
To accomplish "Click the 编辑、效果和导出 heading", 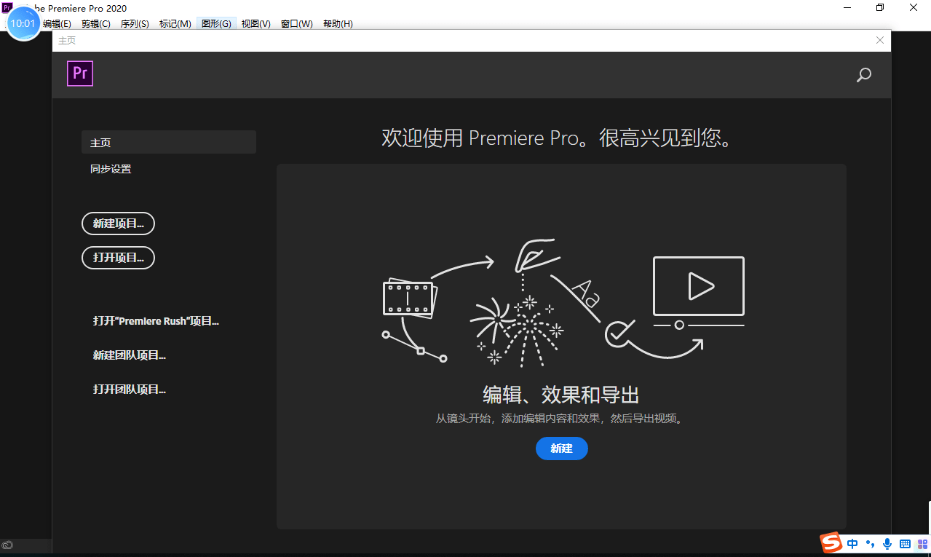I will [x=561, y=395].
